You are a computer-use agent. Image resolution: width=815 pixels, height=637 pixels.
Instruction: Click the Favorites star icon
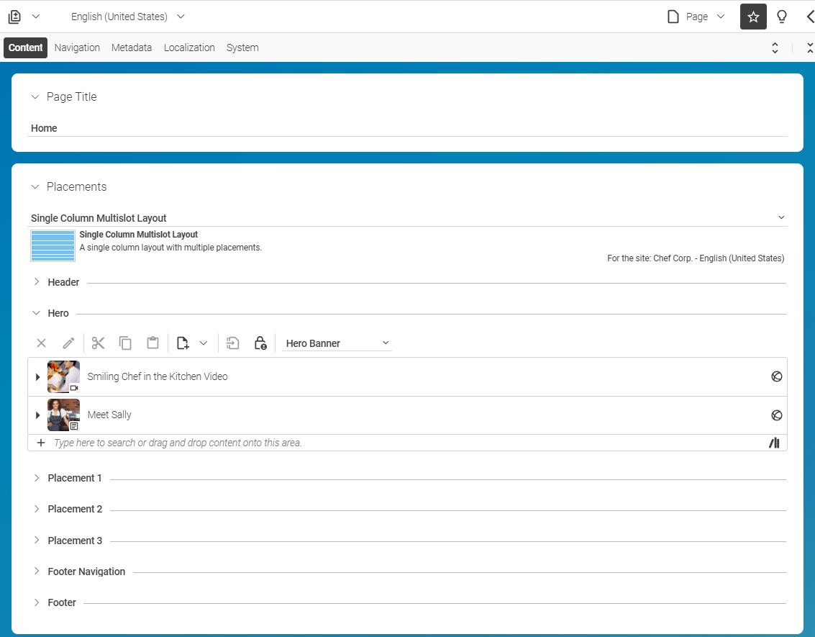pos(752,16)
